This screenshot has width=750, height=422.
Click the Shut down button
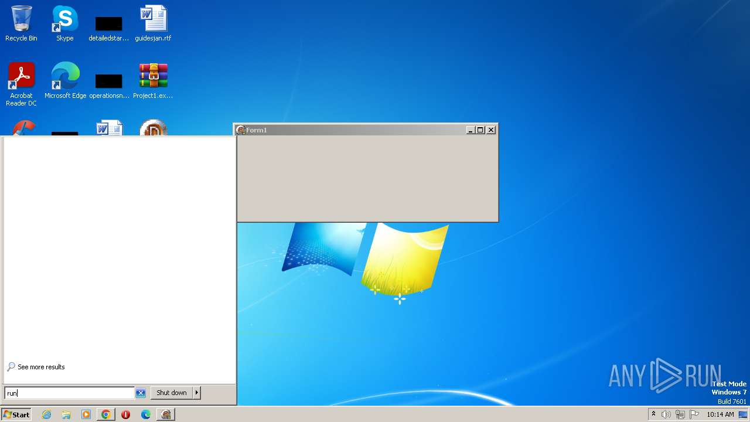pyautogui.click(x=172, y=393)
